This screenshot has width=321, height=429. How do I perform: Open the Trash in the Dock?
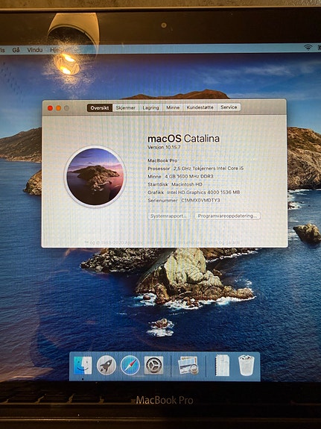[x=247, y=366]
